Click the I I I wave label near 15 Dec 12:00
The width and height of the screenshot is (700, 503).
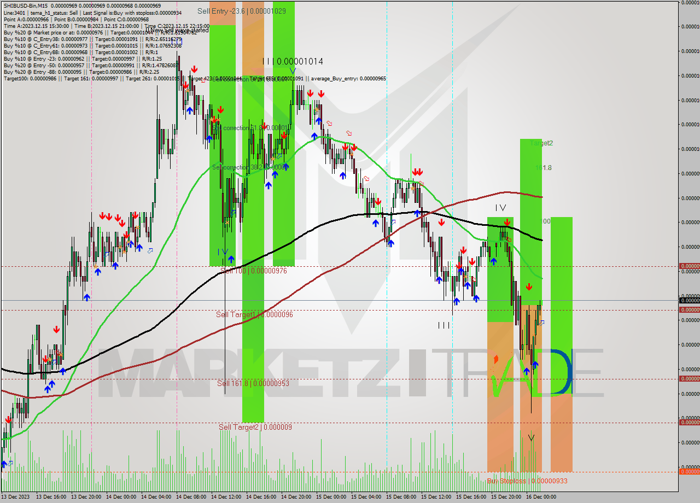(x=444, y=325)
